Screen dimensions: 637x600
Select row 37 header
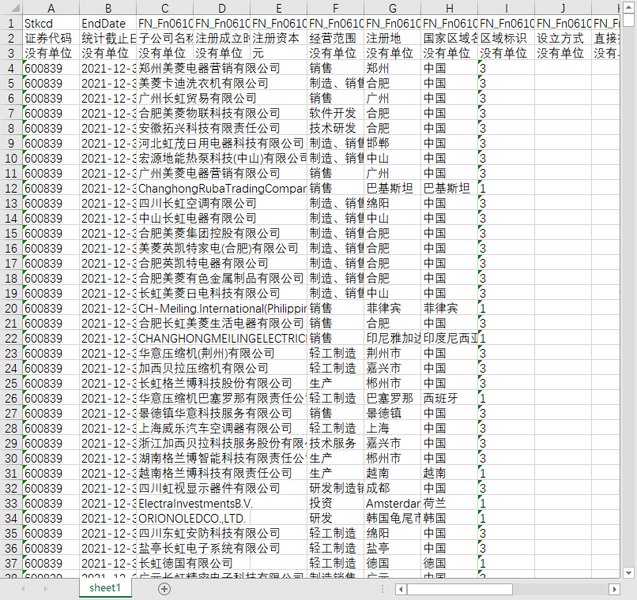click(x=11, y=564)
